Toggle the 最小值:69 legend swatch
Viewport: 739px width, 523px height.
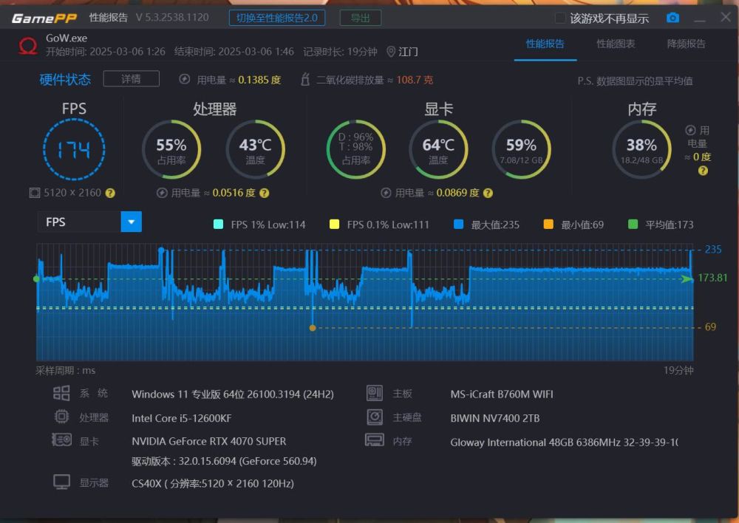pos(548,225)
